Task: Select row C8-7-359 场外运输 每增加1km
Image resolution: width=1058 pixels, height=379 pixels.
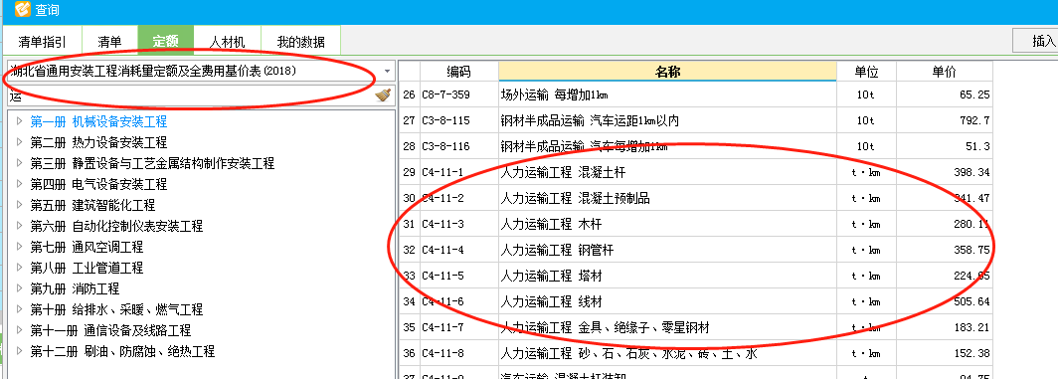Action: point(695,95)
